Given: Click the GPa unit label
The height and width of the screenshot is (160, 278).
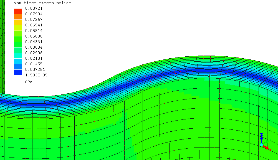Looking at the screenshot, I should [29, 82].
